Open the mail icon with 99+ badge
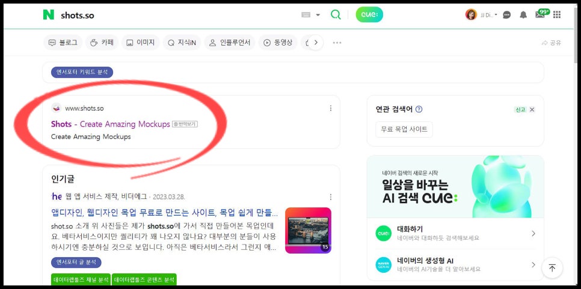 (541, 14)
